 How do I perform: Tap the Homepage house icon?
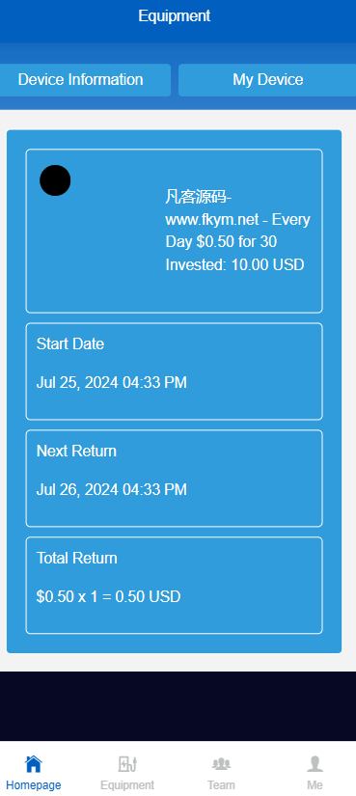click(x=34, y=763)
